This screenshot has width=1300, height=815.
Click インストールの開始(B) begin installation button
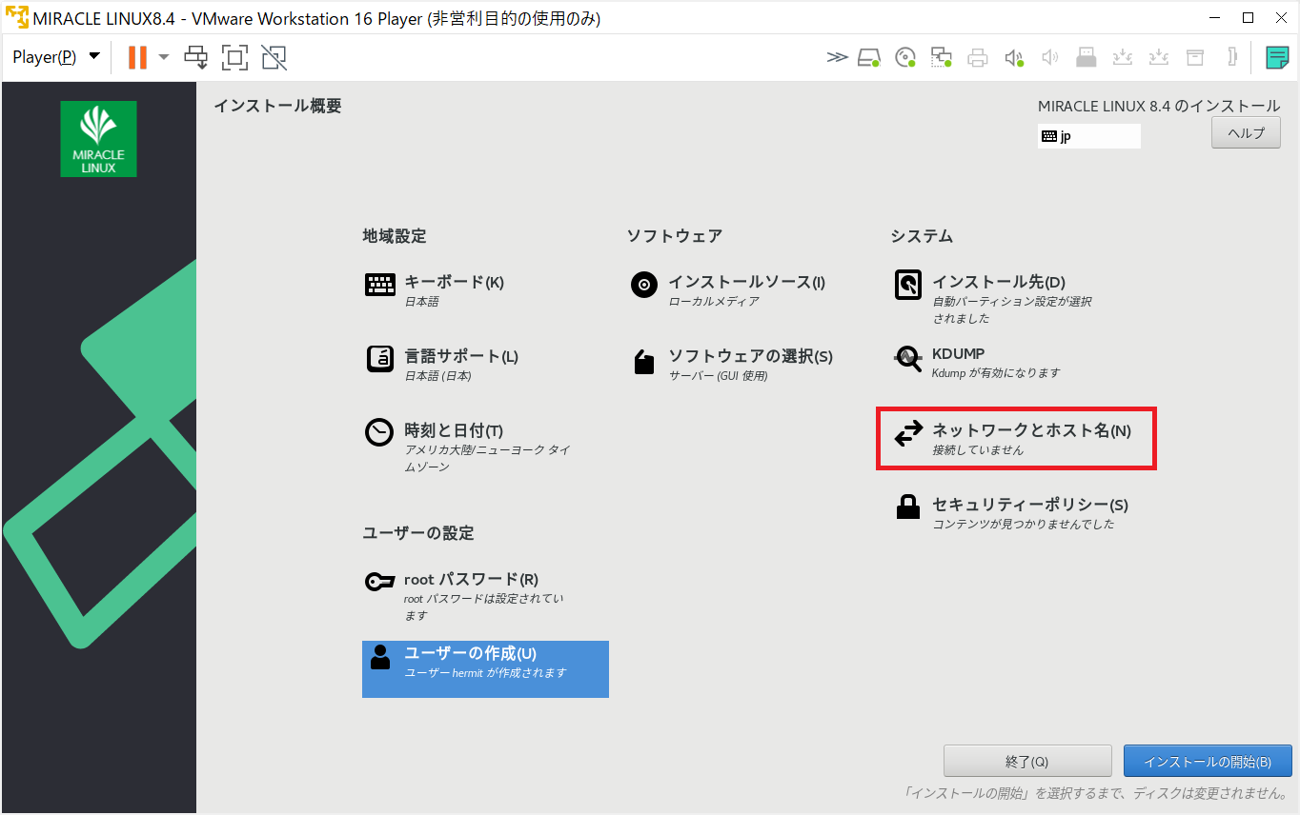1208,762
